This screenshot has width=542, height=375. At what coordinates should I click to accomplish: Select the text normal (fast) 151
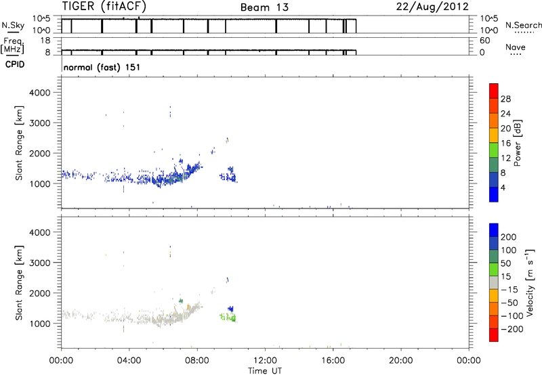pos(102,67)
